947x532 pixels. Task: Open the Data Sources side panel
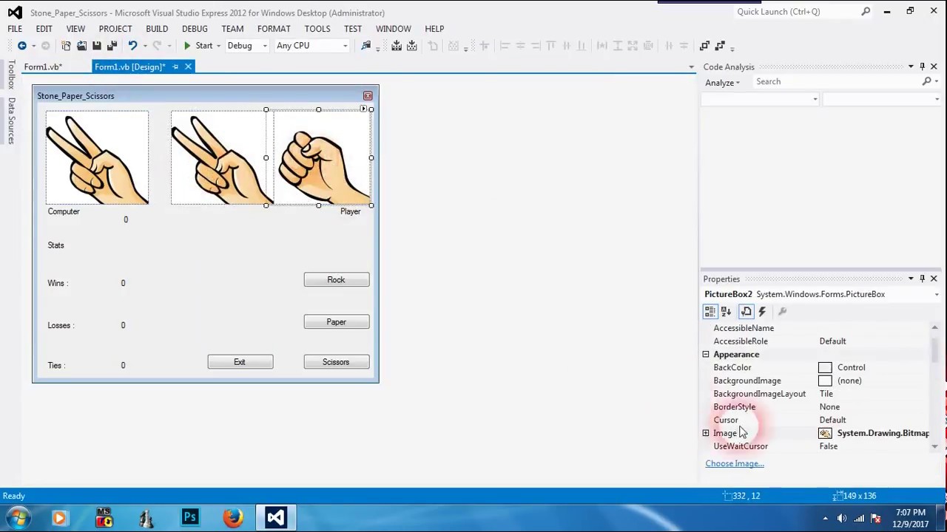tap(11, 120)
